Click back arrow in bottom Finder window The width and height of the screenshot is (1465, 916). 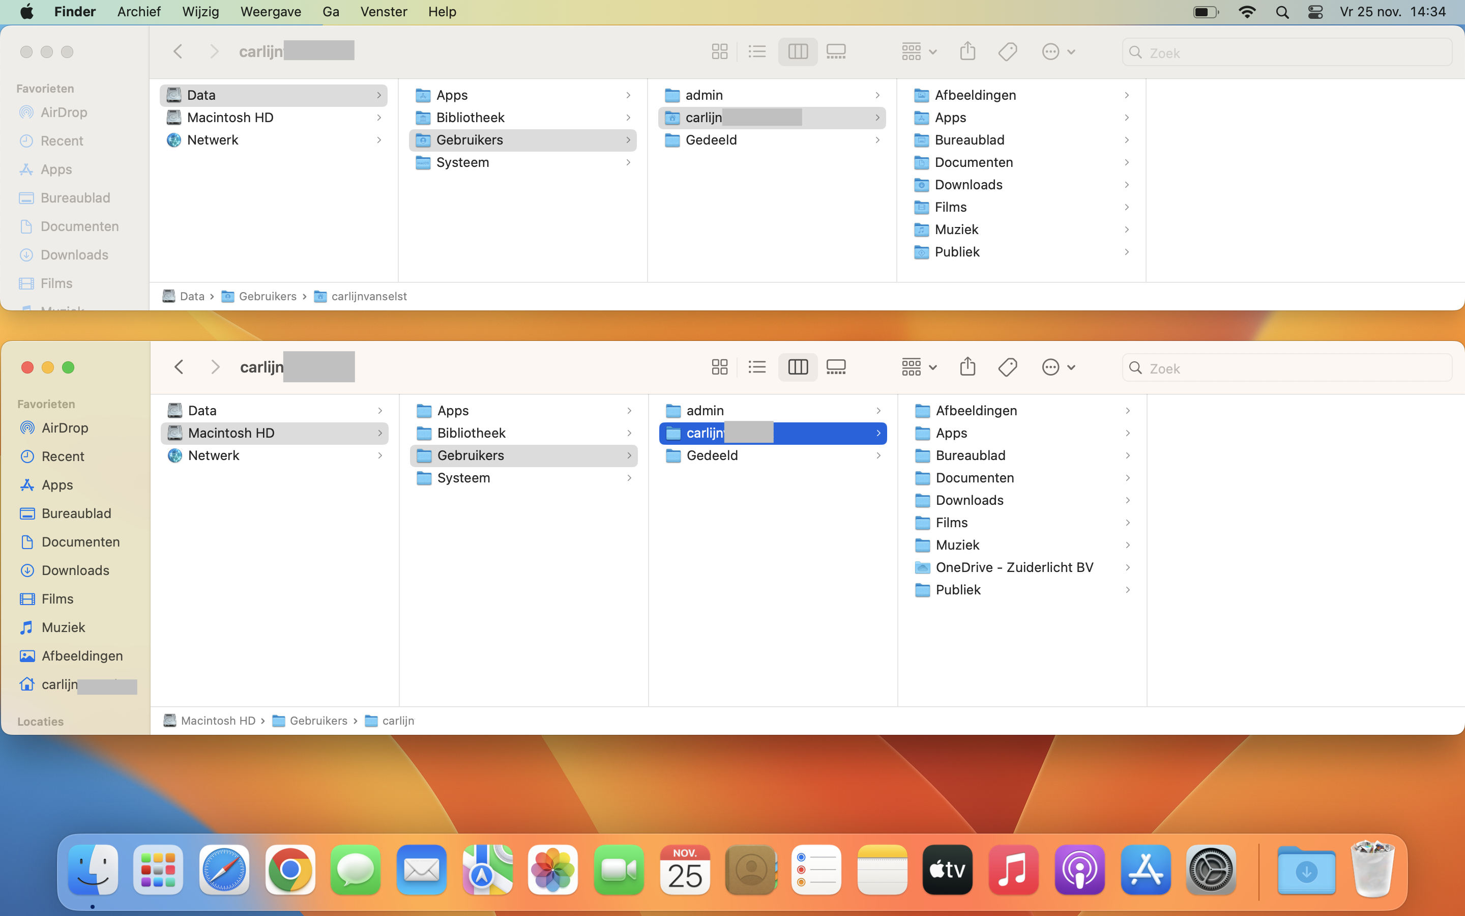click(x=179, y=367)
